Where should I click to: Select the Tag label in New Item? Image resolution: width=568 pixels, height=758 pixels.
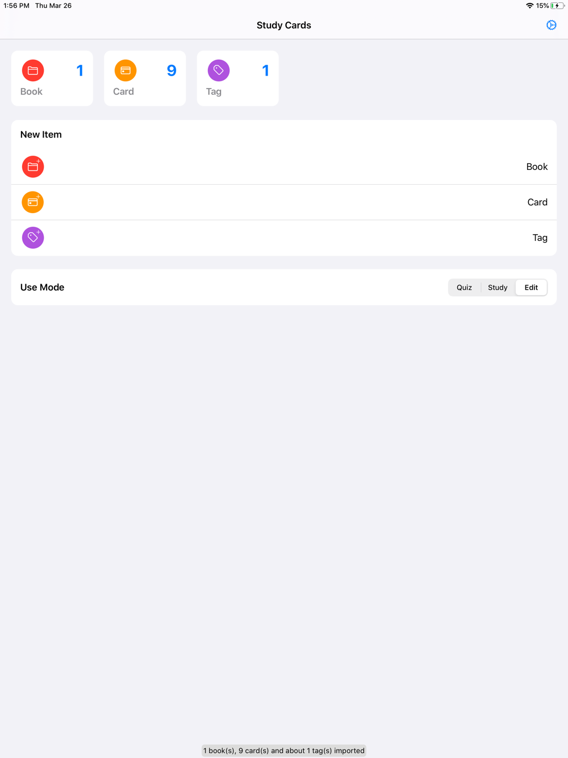(x=540, y=238)
